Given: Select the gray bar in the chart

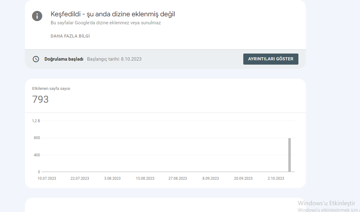Looking at the screenshot, I should 289,155.
